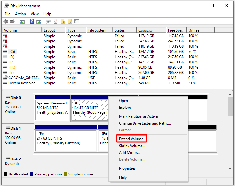Viewport: 235px width, 186px height.
Task: Choose Change Drive Letter and Paths...
Action: (145, 123)
